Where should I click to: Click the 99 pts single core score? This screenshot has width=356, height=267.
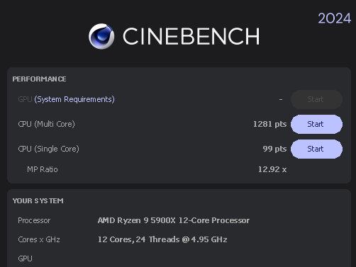(274, 149)
